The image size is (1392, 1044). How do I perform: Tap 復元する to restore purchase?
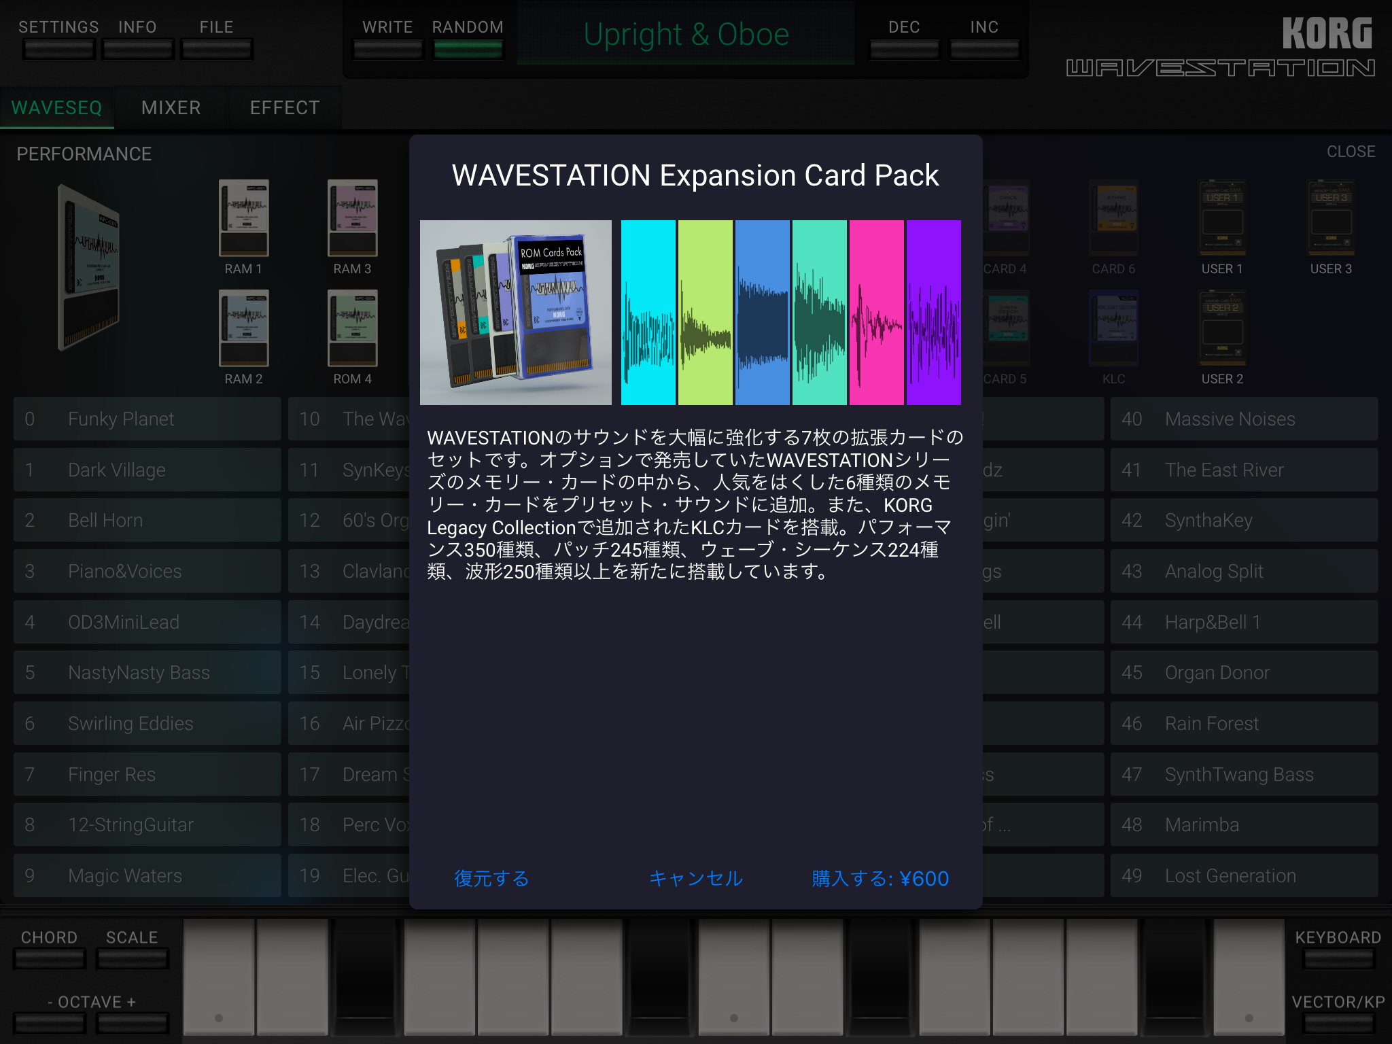[x=491, y=878]
